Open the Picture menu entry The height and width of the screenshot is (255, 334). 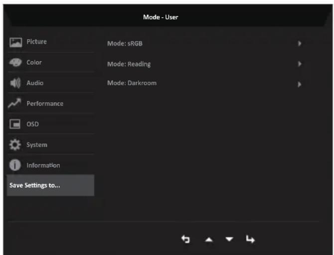(x=51, y=42)
